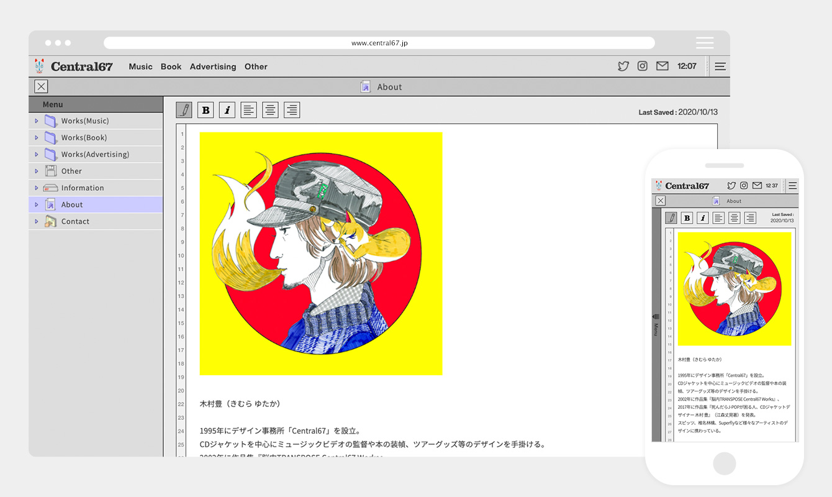
Task: Open the Other menu in the top navigation
Action: coord(256,66)
